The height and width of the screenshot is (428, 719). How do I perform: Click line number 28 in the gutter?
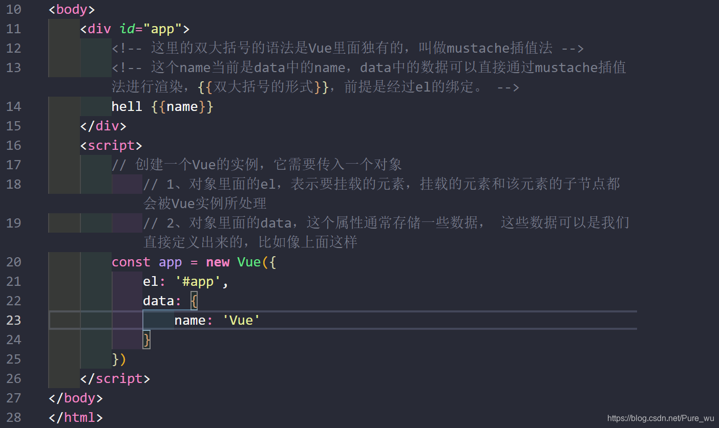pyautogui.click(x=14, y=417)
